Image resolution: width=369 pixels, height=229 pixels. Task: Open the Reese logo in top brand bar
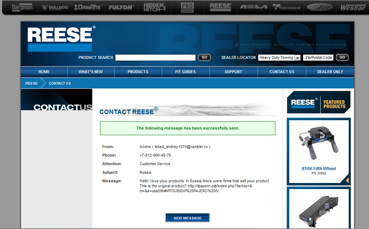click(220, 7)
